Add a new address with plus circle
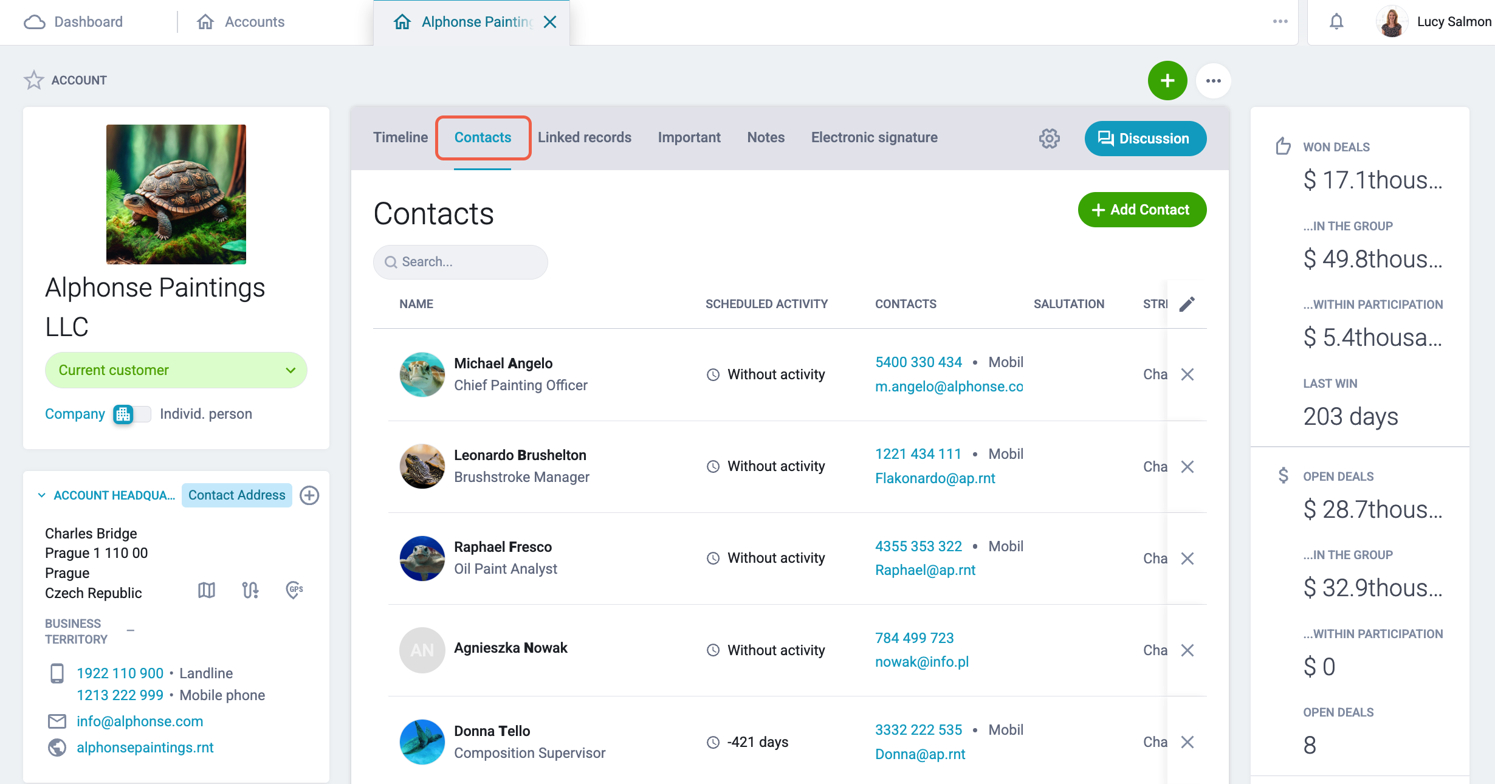This screenshot has height=784, width=1495. [x=309, y=495]
